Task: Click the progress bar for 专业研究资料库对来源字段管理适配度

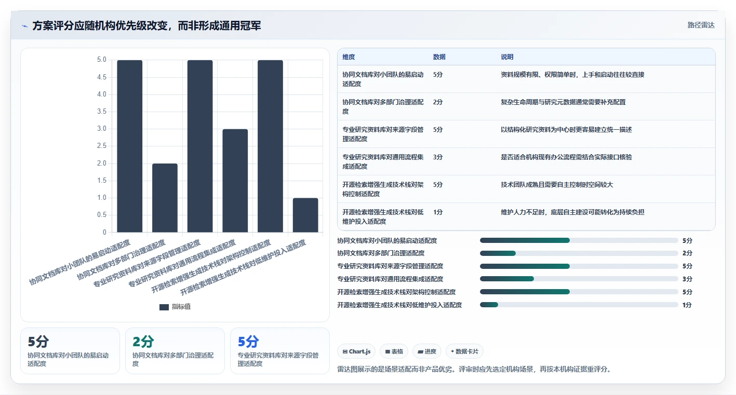Action: click(x=579, y=266)
